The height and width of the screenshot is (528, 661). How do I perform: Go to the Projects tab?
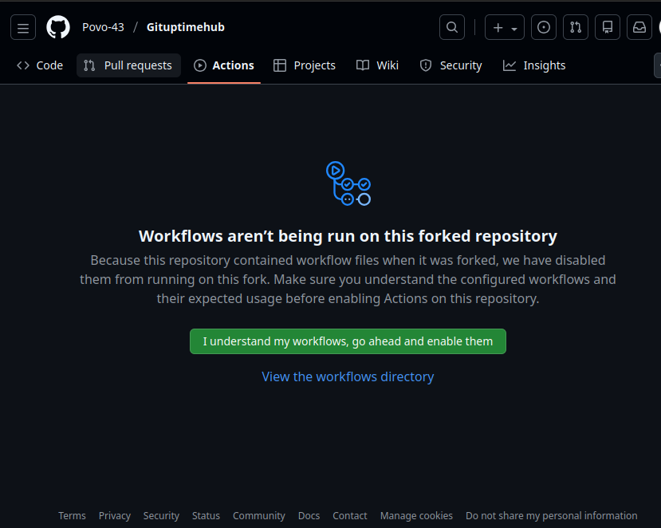pos(305,65)
